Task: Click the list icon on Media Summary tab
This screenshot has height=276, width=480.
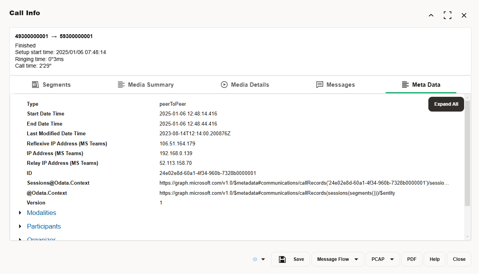Action: coord(120,84)
